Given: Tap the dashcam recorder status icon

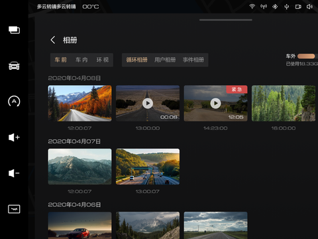Looking at the screenshot, I should click(x=298, y=7).
